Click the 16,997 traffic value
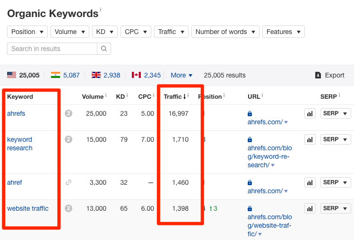Image resolution: width=354 pixels, height=240 pixels. tap(178, 113)
